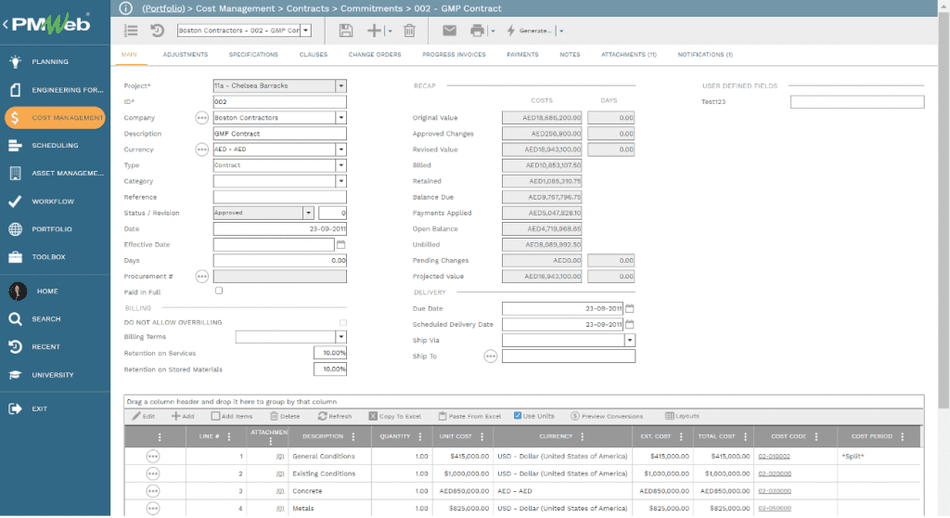The height and width of the screenshot is (518, 950).
Task: Expand the Category dropdown
Action: (340, 181)
